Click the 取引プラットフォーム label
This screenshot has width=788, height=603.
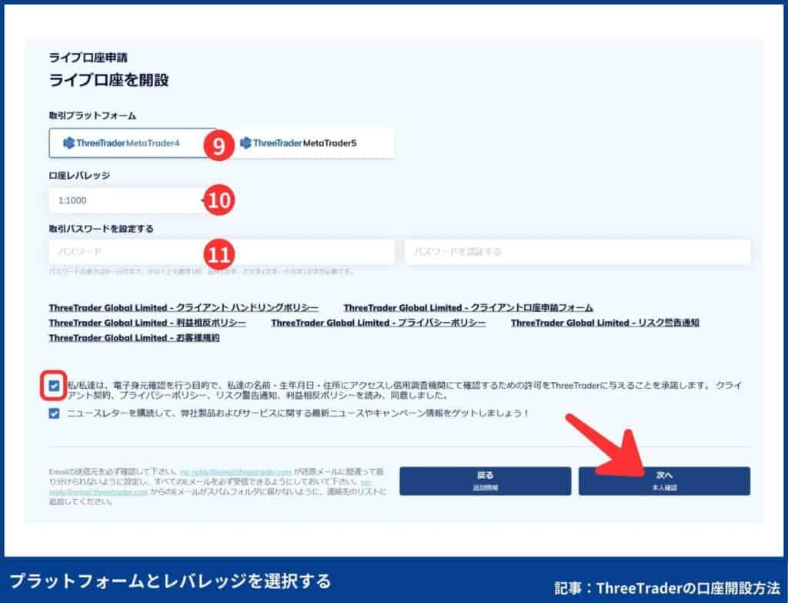click(92, 116)
